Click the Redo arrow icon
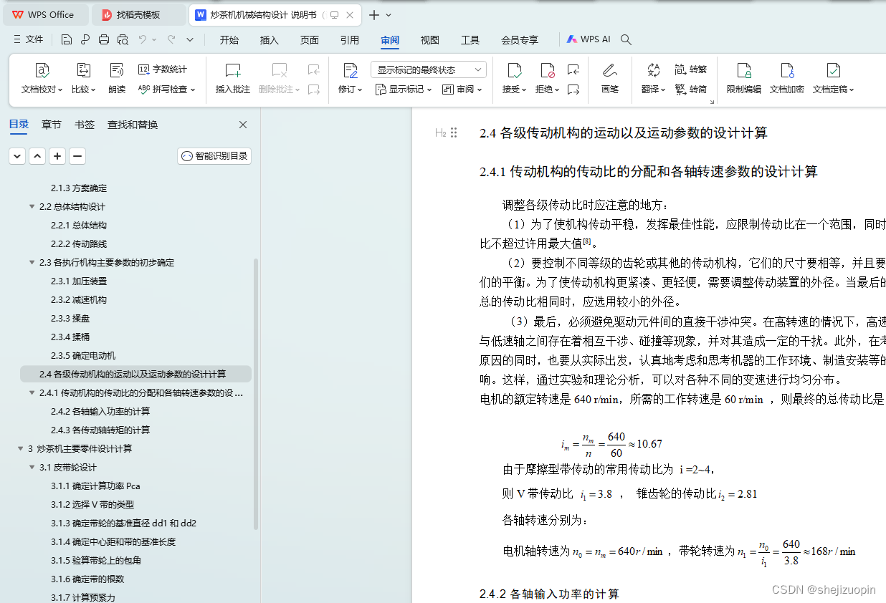This screenshot has height=603, width=886. click(x=171, y=39)
